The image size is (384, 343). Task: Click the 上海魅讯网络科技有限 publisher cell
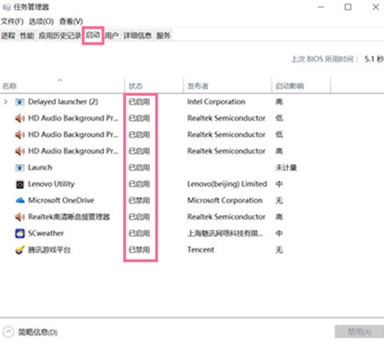pos(225,233)
